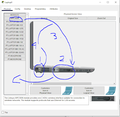Click the Zoom Out button

101,18
